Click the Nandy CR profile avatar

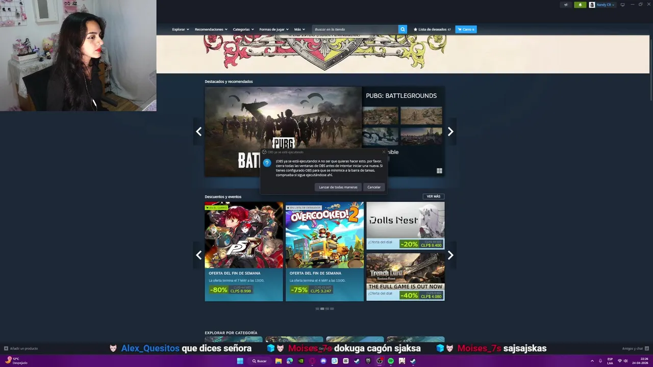[x=592, y=5]
